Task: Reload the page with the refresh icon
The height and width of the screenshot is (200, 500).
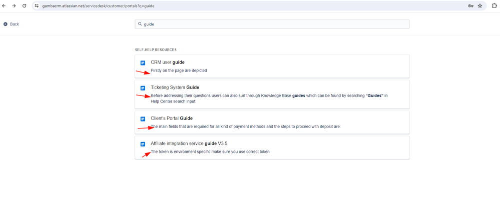Action: coord(25,5)
